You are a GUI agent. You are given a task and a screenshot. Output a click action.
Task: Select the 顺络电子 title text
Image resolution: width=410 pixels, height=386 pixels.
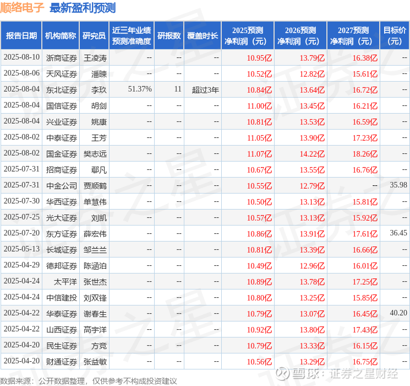coord(22,8)
